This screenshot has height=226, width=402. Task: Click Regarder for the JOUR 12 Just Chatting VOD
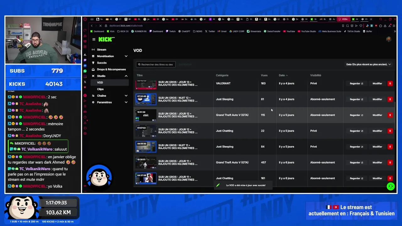point(356,131)
